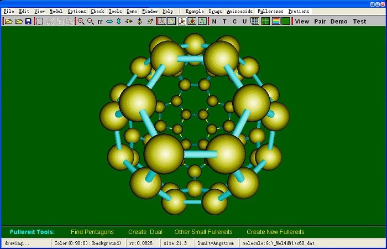Click Find Pentagons in Fullereit Tools
The image size is (387, 249).
point(92,232)
